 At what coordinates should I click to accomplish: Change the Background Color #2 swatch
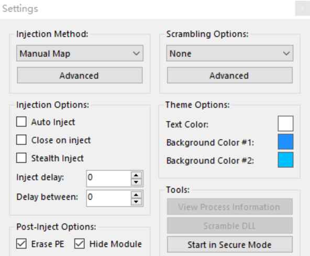[285, 160]
